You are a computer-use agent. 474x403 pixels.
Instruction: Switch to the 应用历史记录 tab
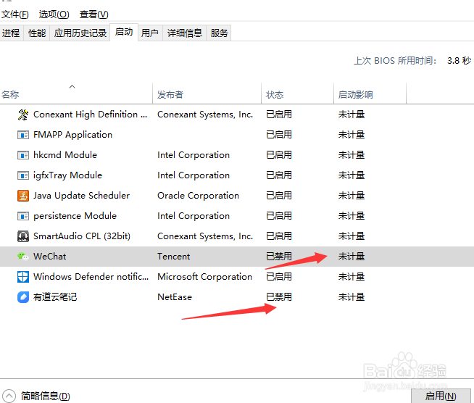point(80,33)
